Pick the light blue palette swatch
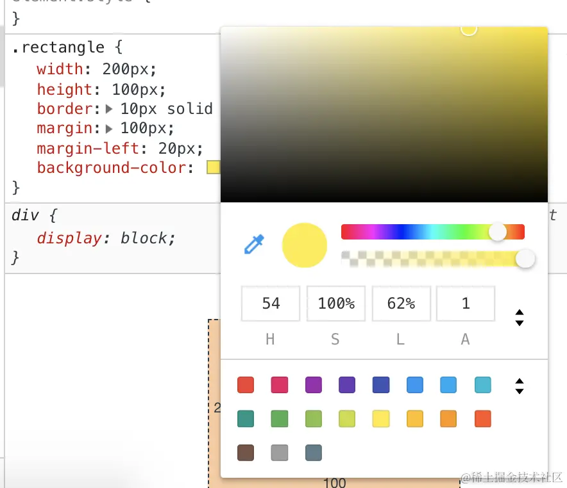This screenshot has width=567, height=488. tap(448, 385)
